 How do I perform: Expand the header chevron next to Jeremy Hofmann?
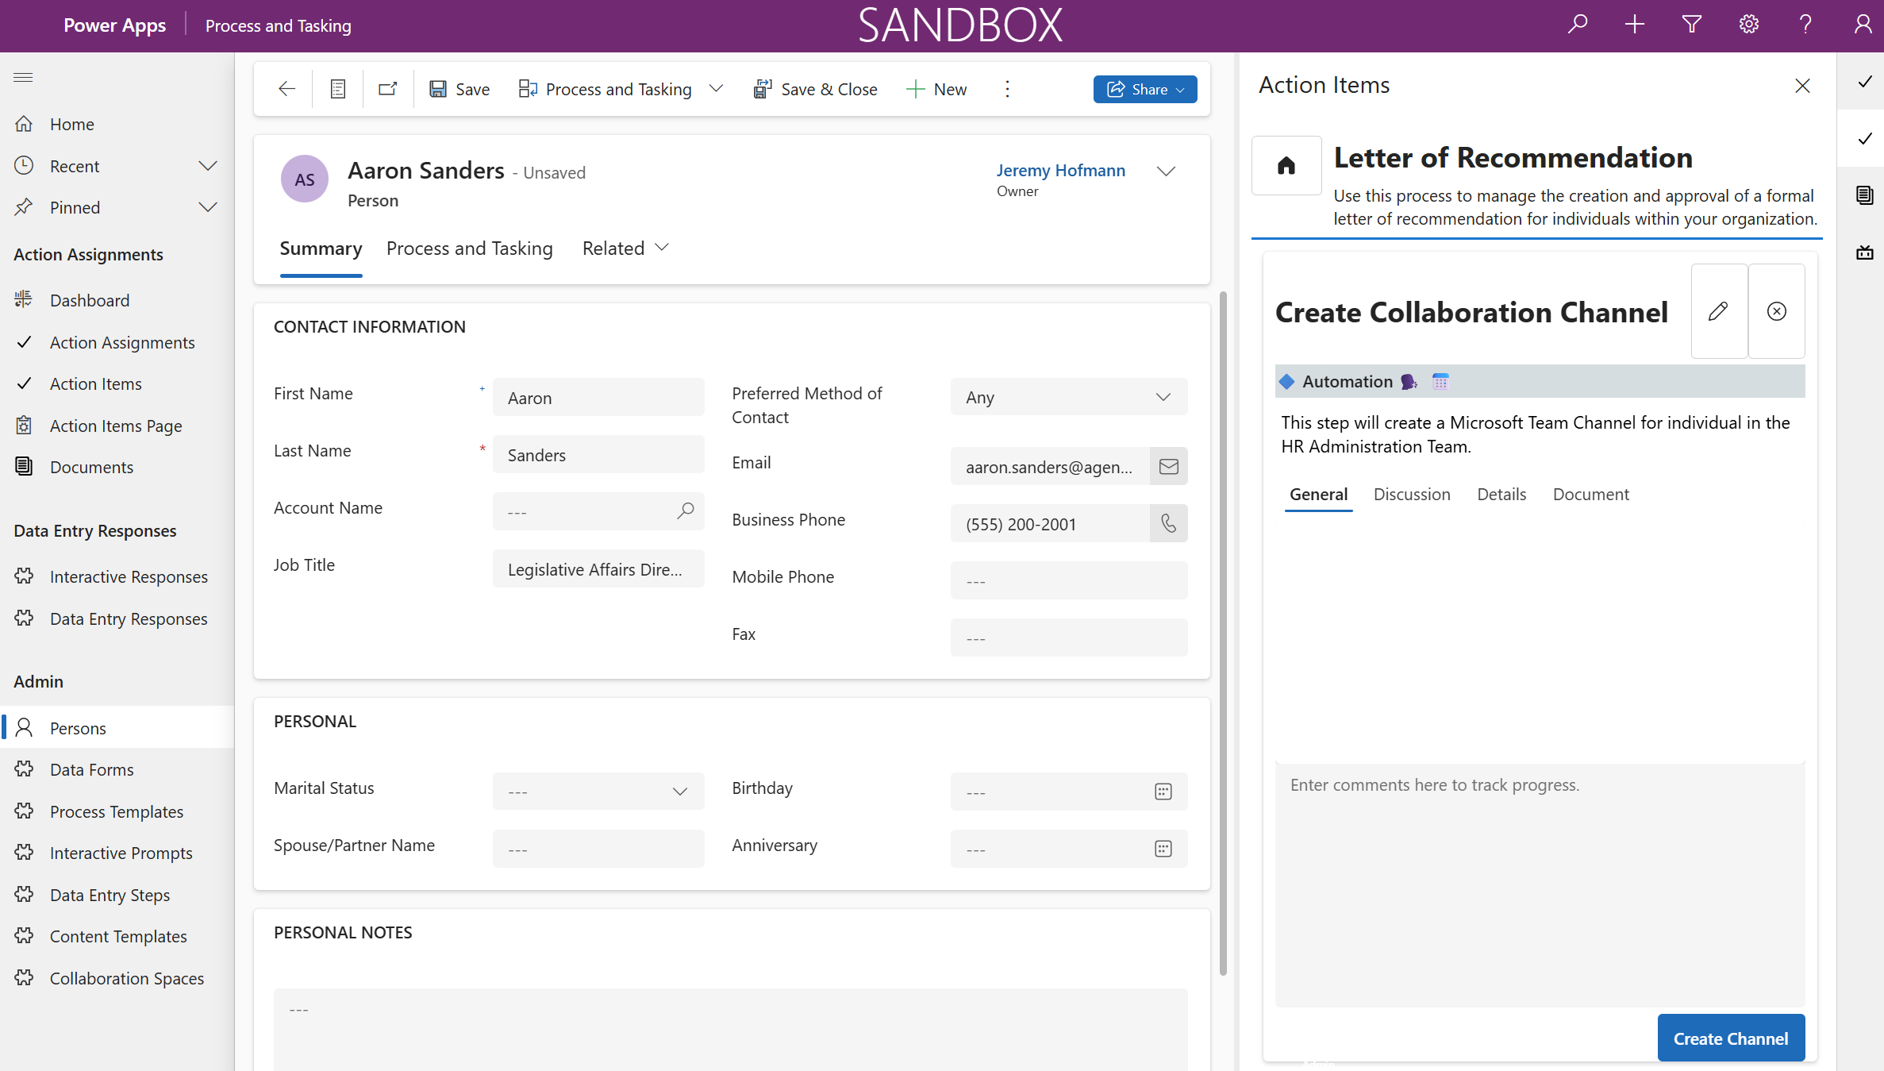click(1165, 171)
